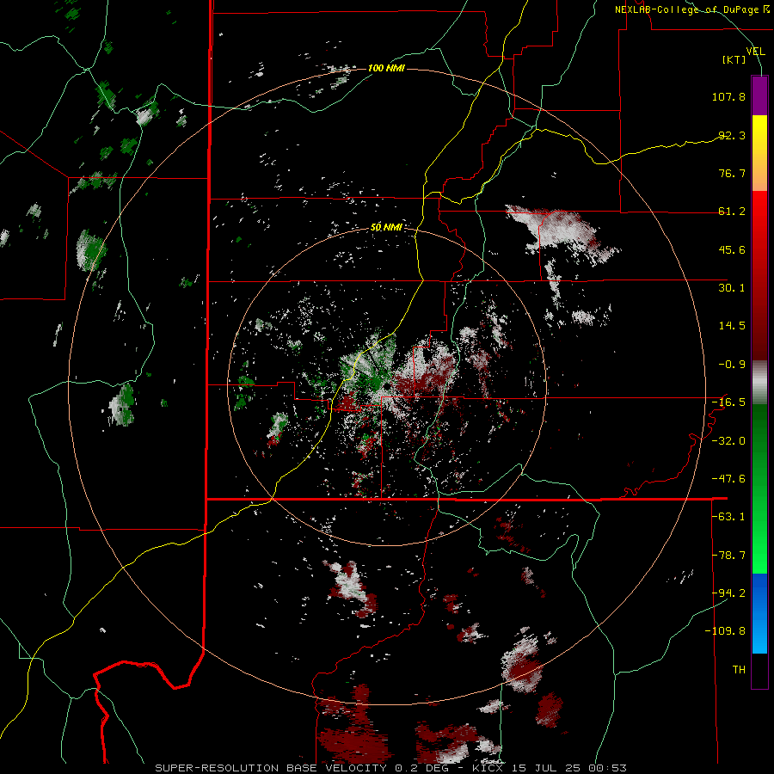Screen dimensions: 774x774
Task: Click the 107.8 legend value
Action: pos(728,96)
